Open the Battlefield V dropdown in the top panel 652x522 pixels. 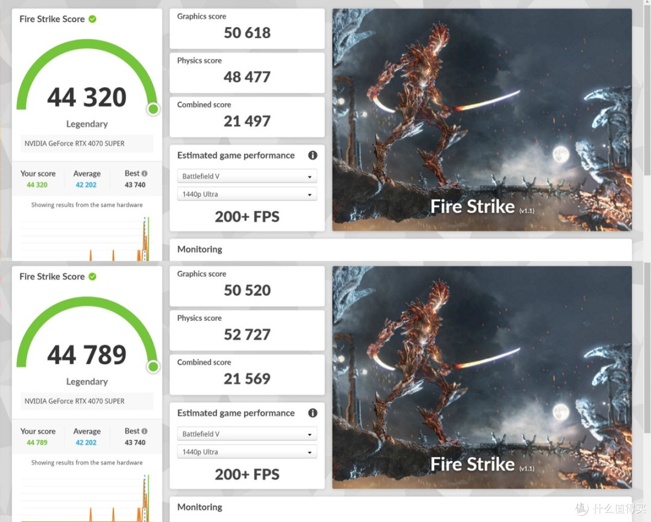(x=247, y=176)
